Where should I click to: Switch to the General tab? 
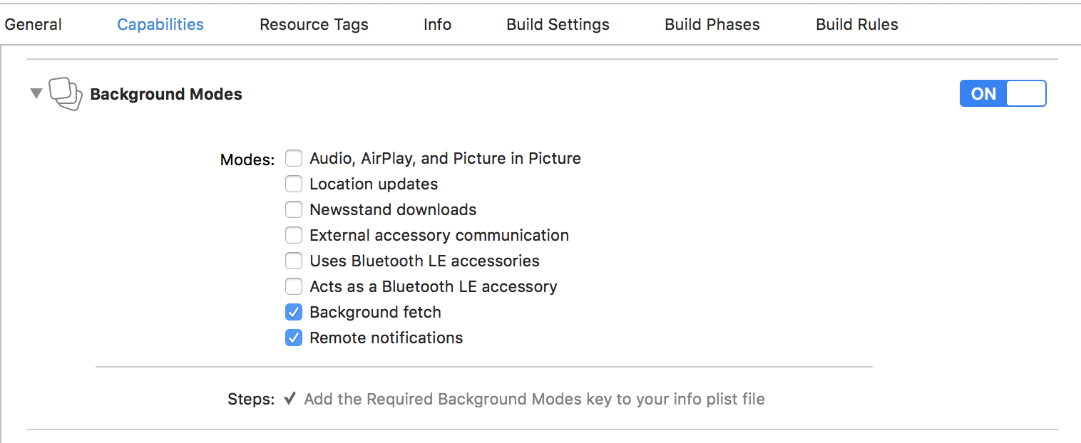[33, 24]
